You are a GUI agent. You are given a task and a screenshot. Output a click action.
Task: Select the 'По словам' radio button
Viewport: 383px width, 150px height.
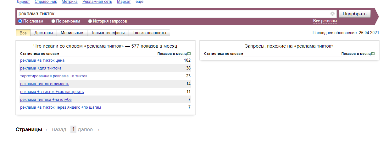point(20,21)
